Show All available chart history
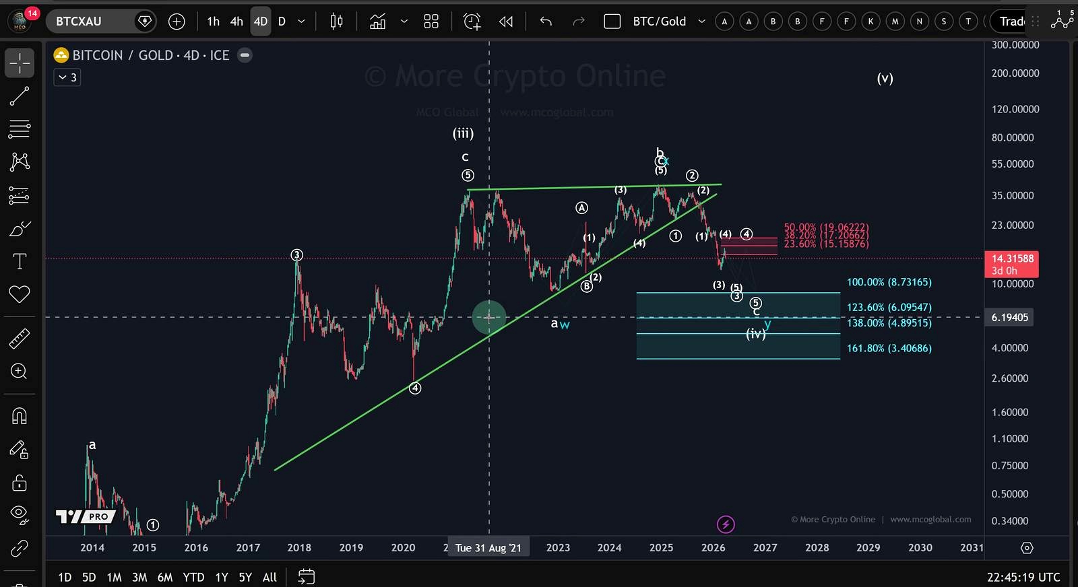 pos(269,577)
